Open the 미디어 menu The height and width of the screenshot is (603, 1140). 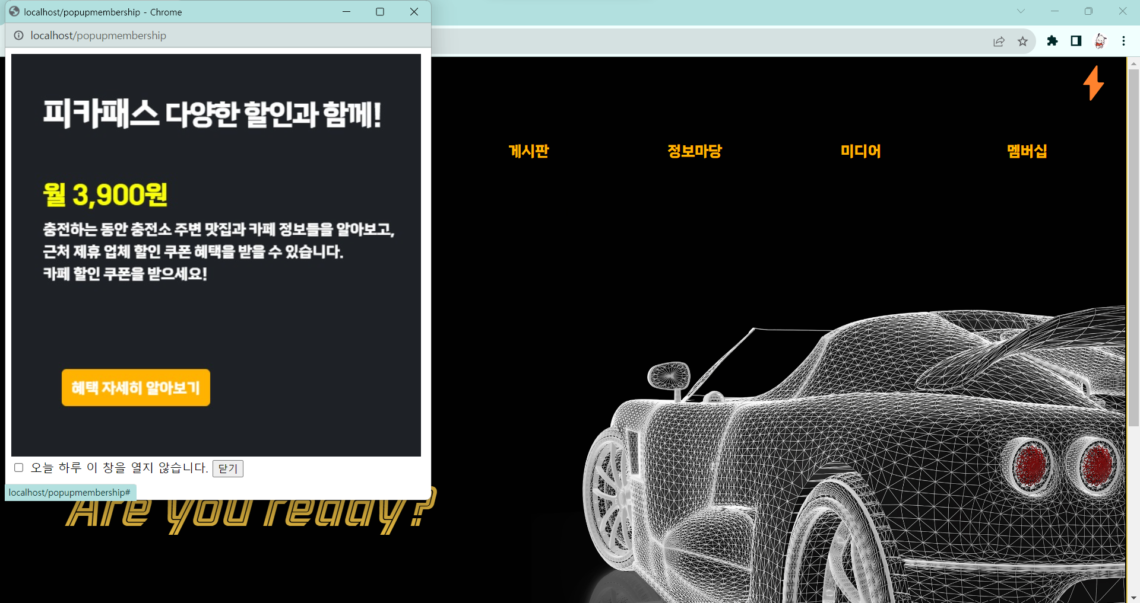coord(861,151)
